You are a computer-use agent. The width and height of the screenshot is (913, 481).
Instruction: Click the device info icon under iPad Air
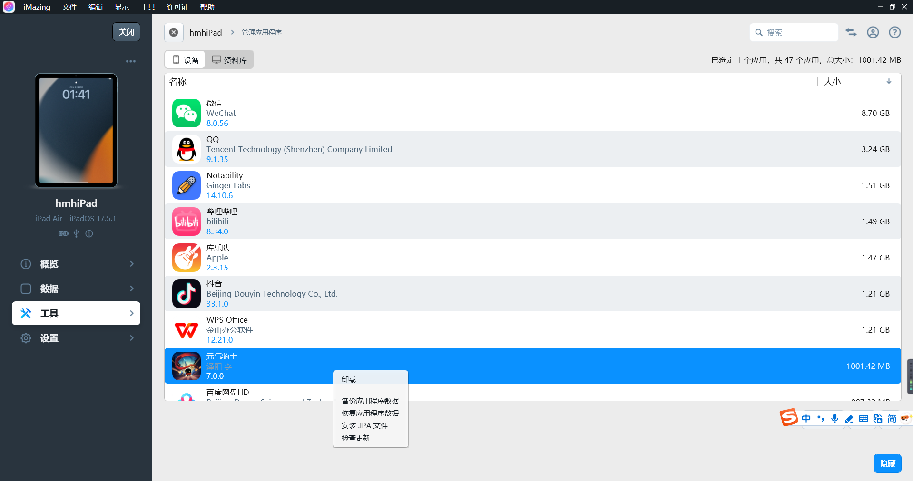(89, 233)
